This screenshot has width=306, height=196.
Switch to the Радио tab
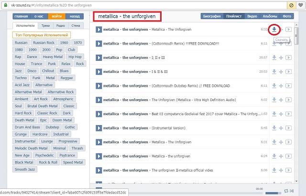(61, 25)
